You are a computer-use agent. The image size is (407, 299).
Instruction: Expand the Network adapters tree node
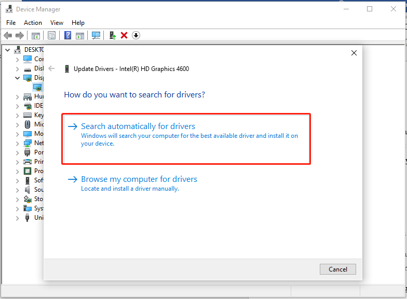17,143
